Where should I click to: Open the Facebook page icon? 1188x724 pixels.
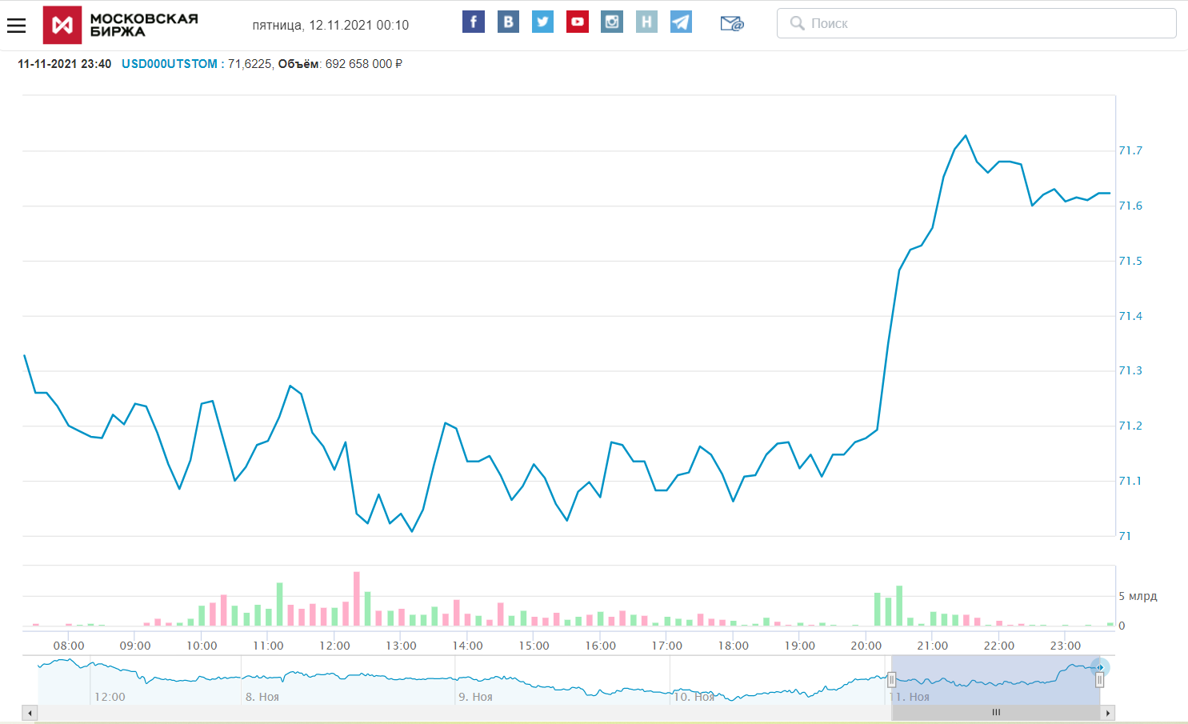point(474,22)
